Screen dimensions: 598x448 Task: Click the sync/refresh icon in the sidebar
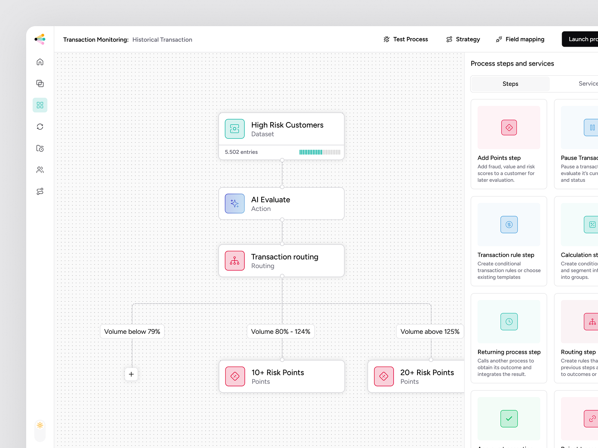[40, 127]
